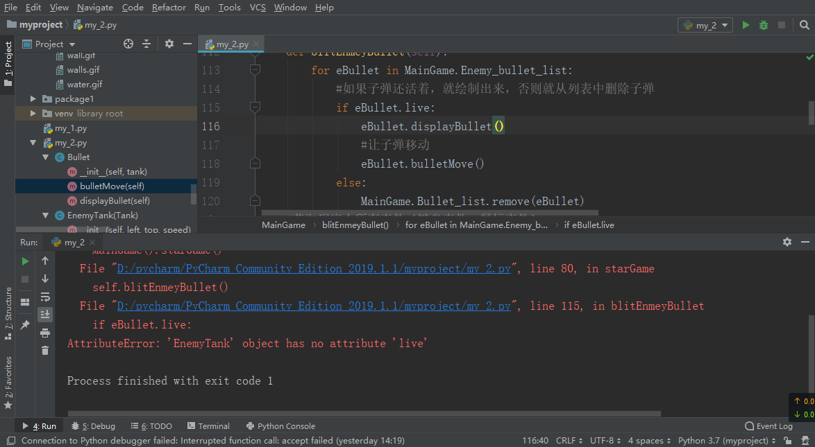Open line 115 traceback file link

click(314, 306)
